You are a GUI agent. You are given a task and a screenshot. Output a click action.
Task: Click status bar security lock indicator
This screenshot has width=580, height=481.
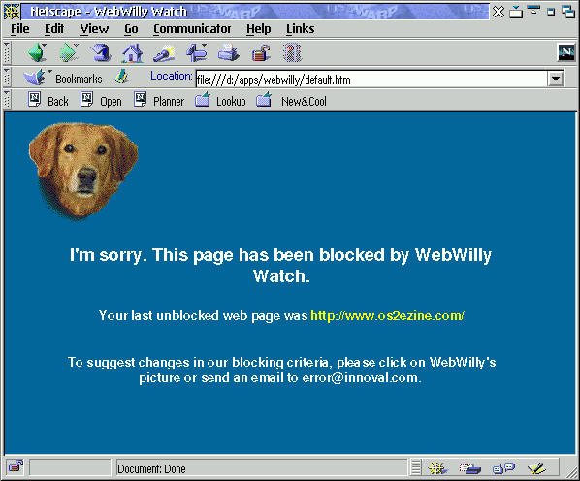click(16, 466)
